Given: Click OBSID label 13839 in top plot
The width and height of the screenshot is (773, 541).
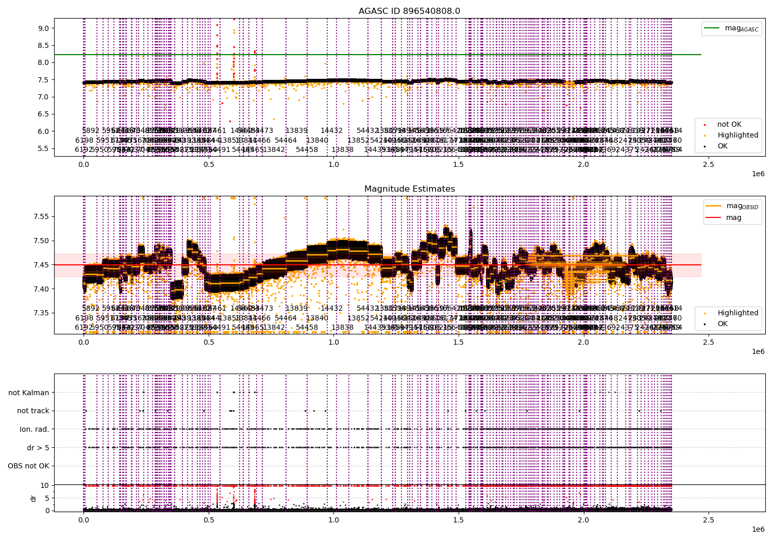Looking at the screenshot, I should coord(296,131).
